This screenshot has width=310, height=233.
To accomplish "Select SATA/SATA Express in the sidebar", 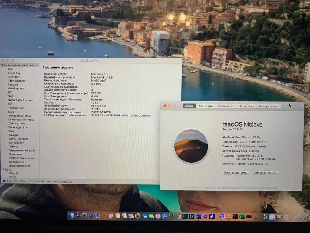I will coord(20,100).
